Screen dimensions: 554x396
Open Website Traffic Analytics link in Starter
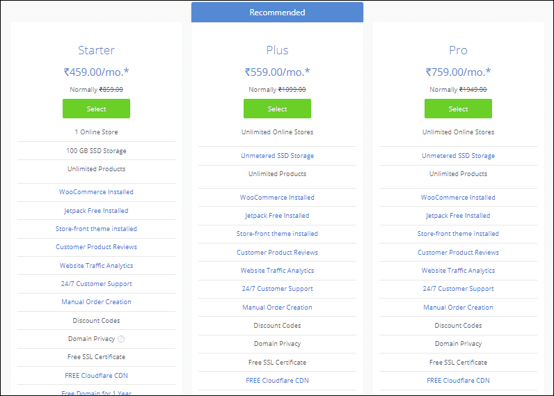[97, 266]
